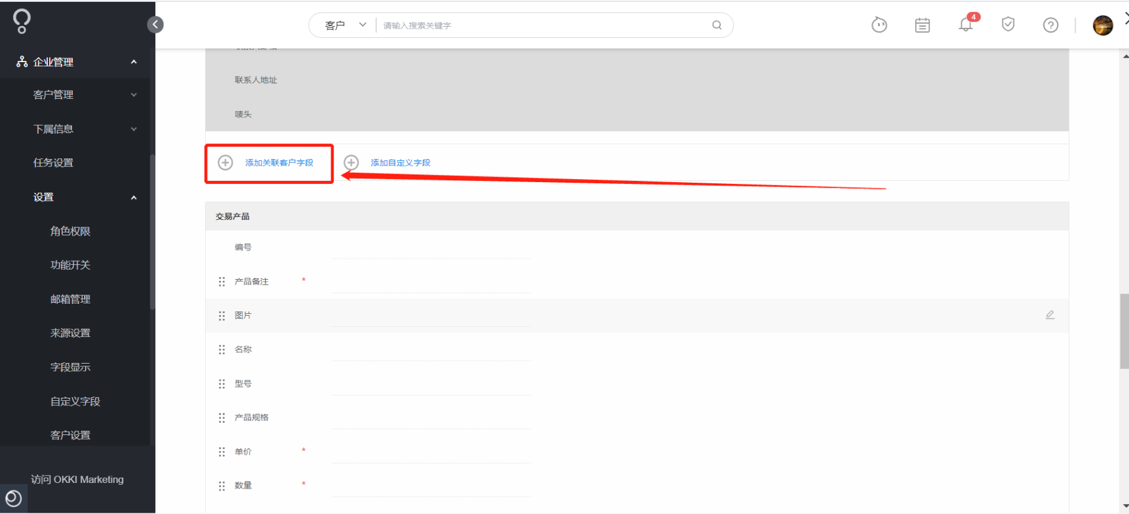
Task: Click 添加关联客户字段 link
Action: pos(279,163)
